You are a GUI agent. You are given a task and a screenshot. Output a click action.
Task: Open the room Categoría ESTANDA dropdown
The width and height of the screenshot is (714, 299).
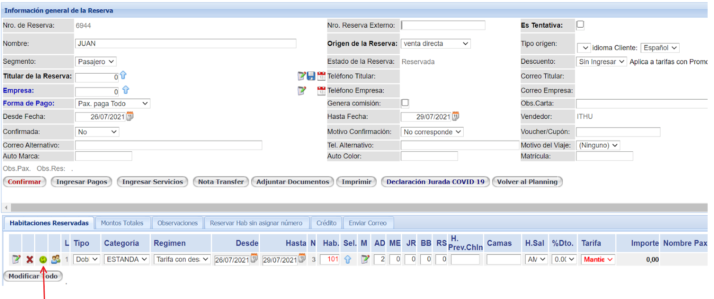127,259
